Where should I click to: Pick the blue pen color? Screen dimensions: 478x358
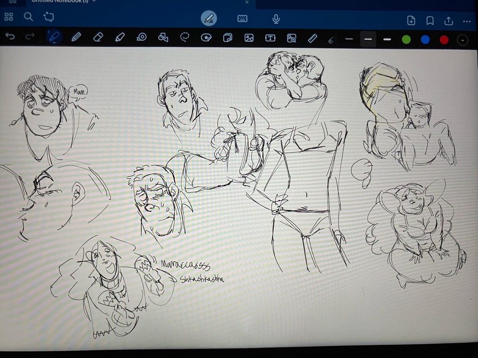pyautogui.click(x=425, y=40)
